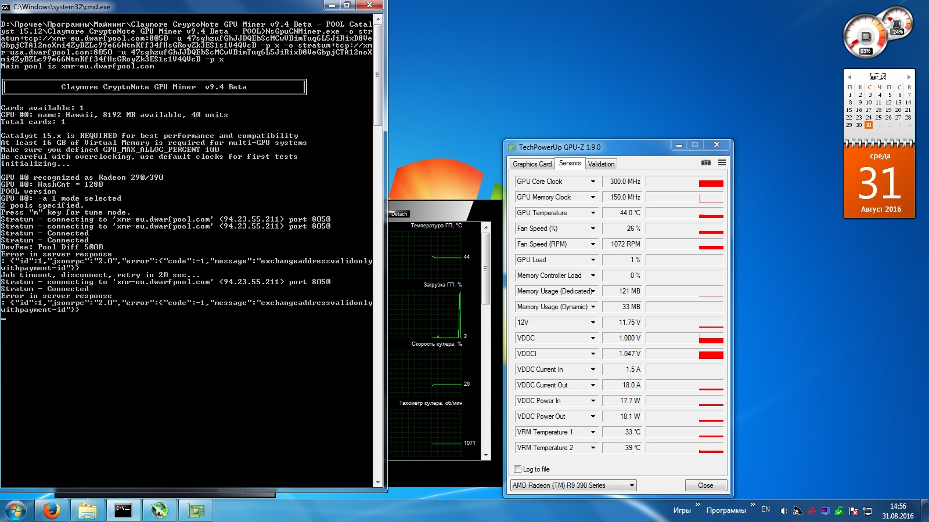Open the Validation tab
Image resolution: width=929 pixels, height=522 pixels.
[601, 164]
